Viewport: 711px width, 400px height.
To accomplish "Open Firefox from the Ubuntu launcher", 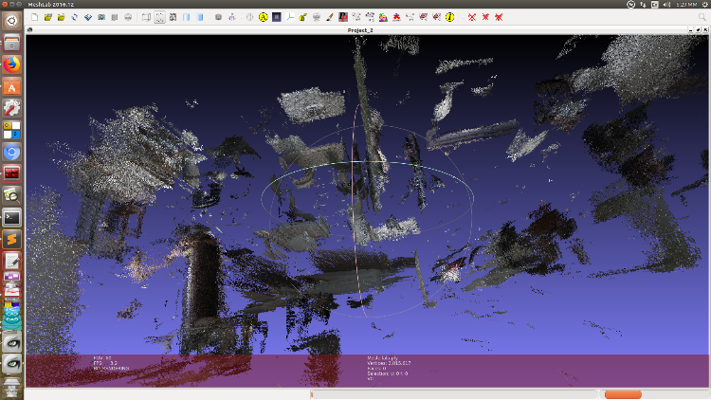I will point(12,64).
